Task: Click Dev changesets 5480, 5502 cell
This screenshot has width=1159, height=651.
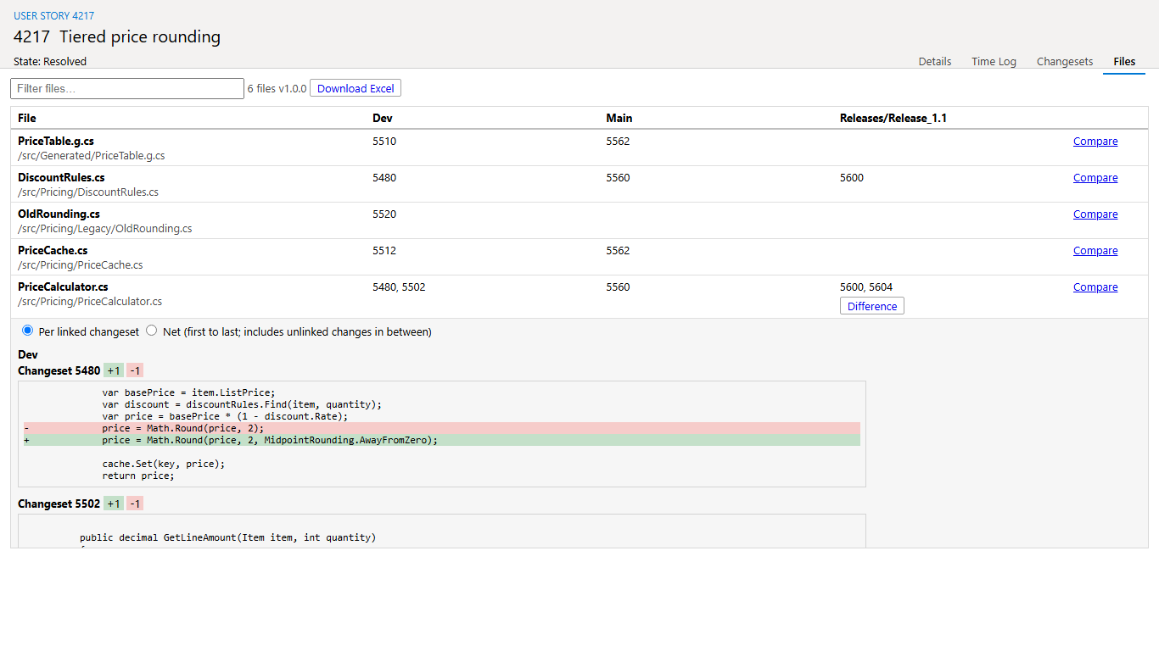Action: pos(399,287)
